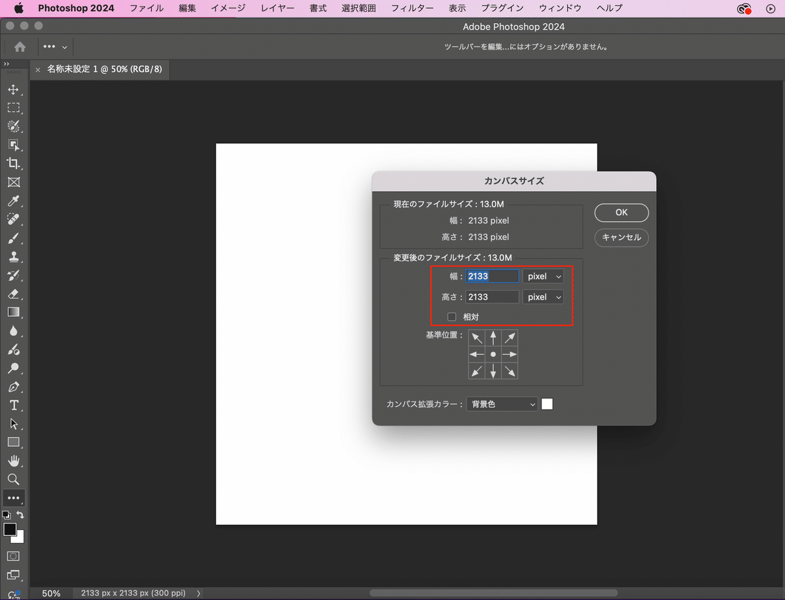The image size is (785, 600).
Task: Change the screen mode
Action: [14, 575]
